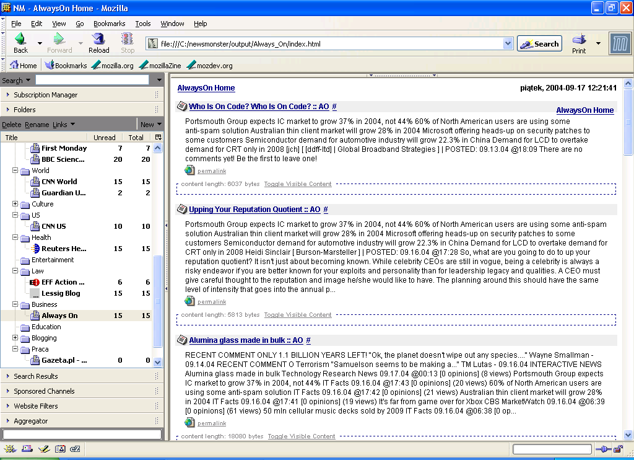Toggle Visible Content for the 5813 bytes article
The image size is (634, 460).
coord(298,315)
